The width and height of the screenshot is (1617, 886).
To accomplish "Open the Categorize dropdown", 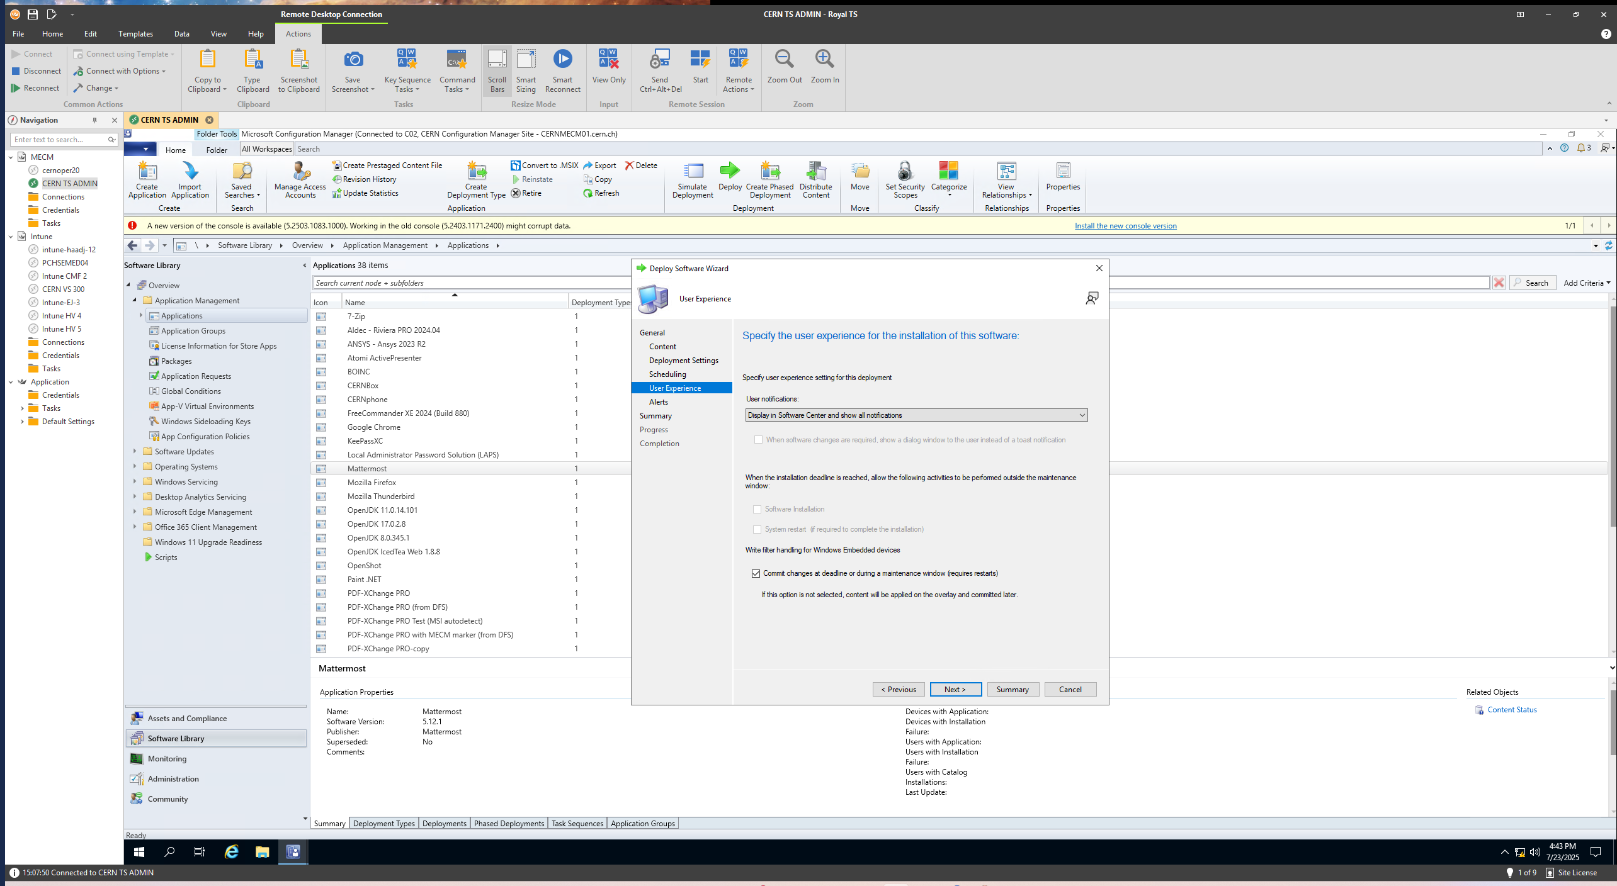I will [x=949, y=179].
